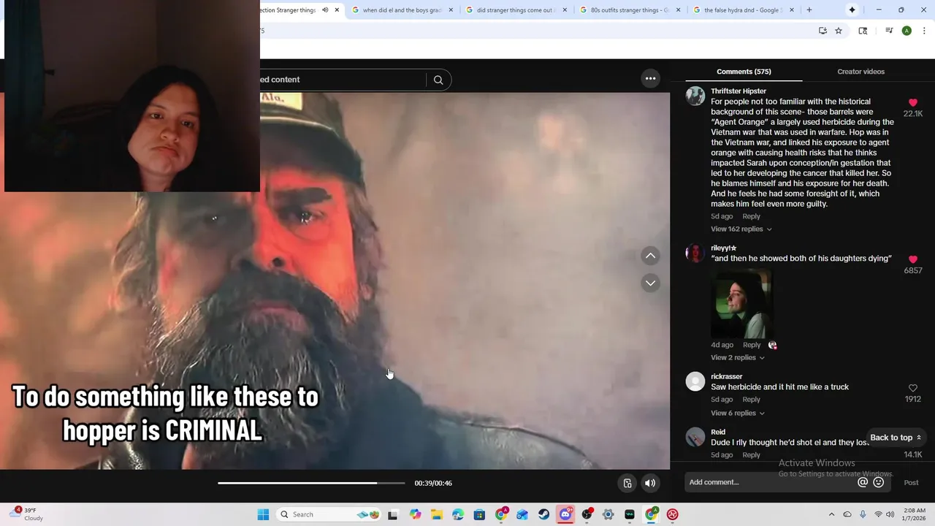Image resolution: width=935 pixels, height=526 pixels.
Task: Open rileyy! commenter name
Action: click(x=723, y=248)
